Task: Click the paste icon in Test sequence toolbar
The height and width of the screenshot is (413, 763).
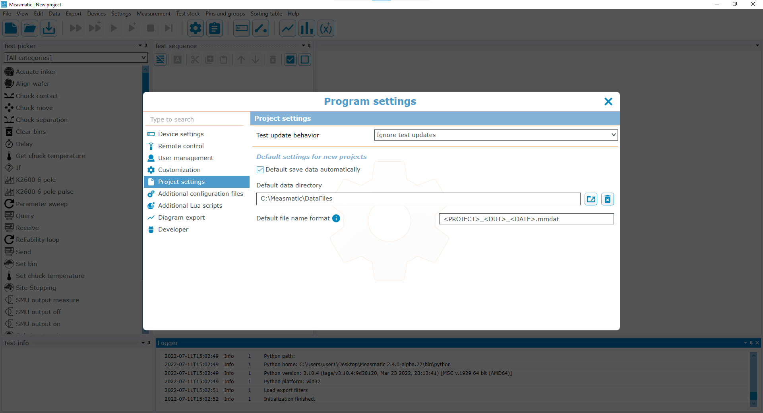Action: pyautogui.click(x=224, y=60)
